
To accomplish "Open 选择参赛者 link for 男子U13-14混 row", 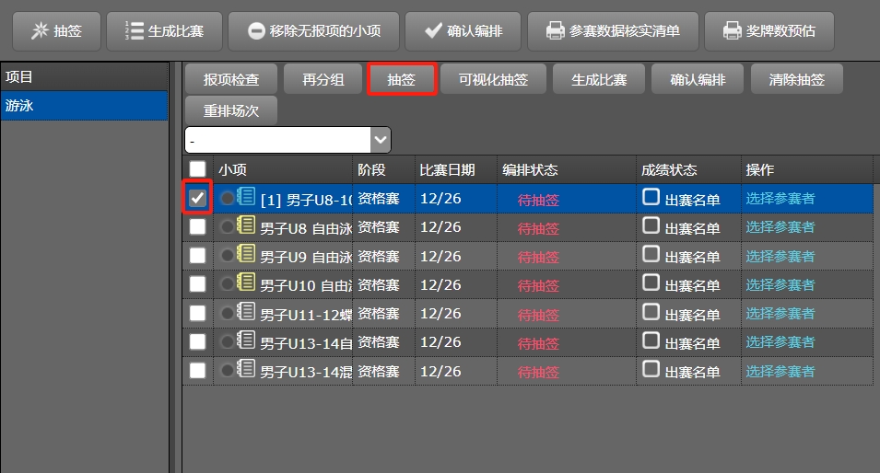I will pyautogui.click(x=780, y=370).
